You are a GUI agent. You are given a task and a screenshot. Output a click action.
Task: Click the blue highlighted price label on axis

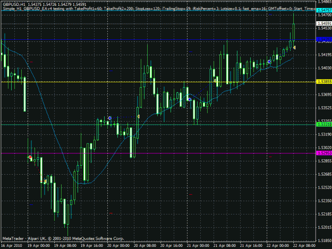[324, 40]
